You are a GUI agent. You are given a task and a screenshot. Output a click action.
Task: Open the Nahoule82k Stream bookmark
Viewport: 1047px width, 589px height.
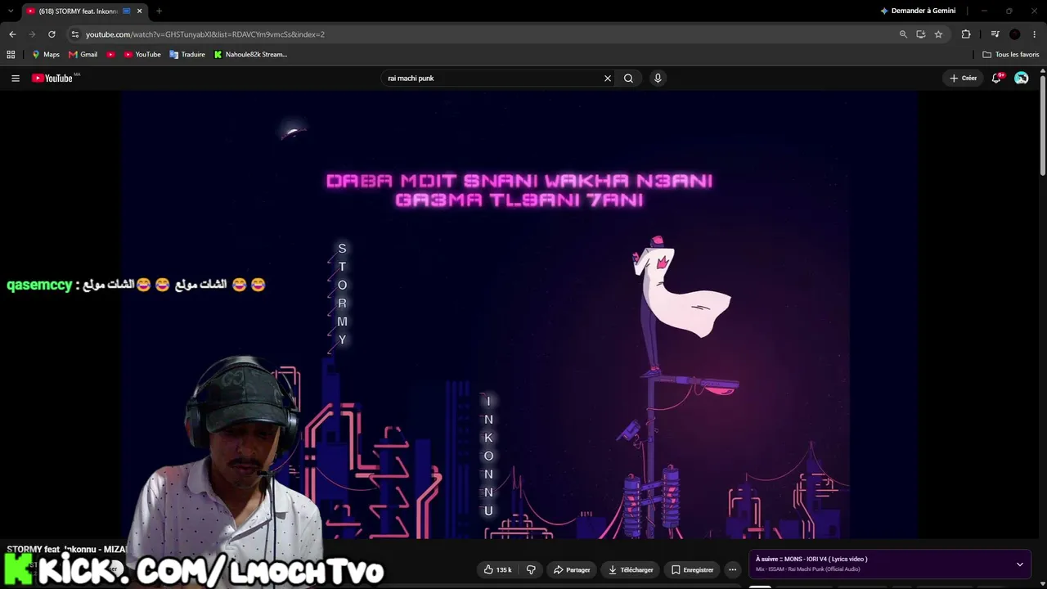coord(250,55)
